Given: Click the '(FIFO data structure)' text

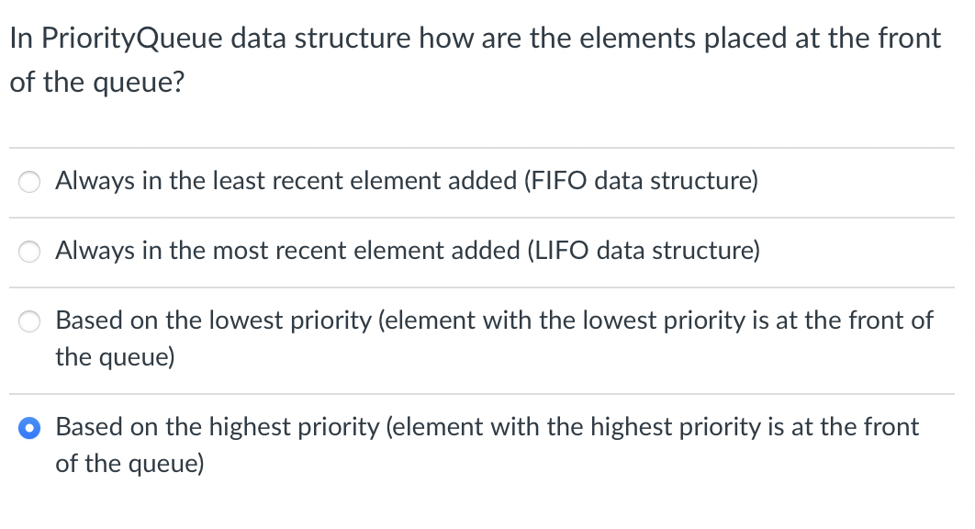Looking at the screenshot, I should pos(641,181).
